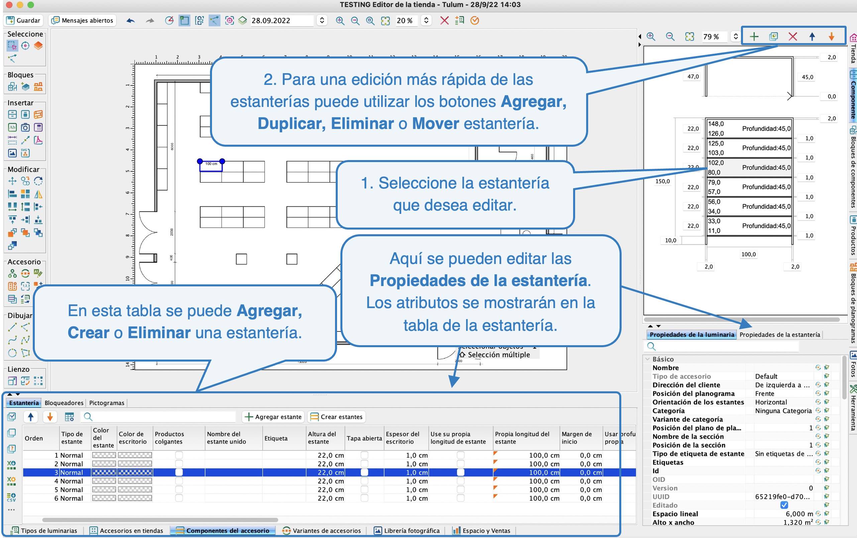The width and height of the screenshot is (857, 538).
Task: Toggle own shelf length checkbox in row 2
Action: pos(460,464)
